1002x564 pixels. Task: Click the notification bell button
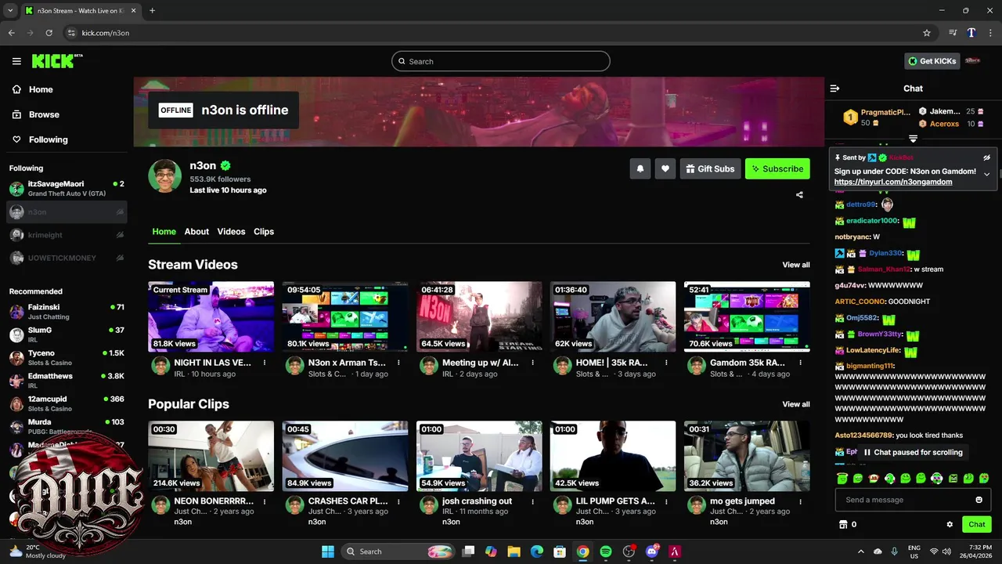[640, 168]
